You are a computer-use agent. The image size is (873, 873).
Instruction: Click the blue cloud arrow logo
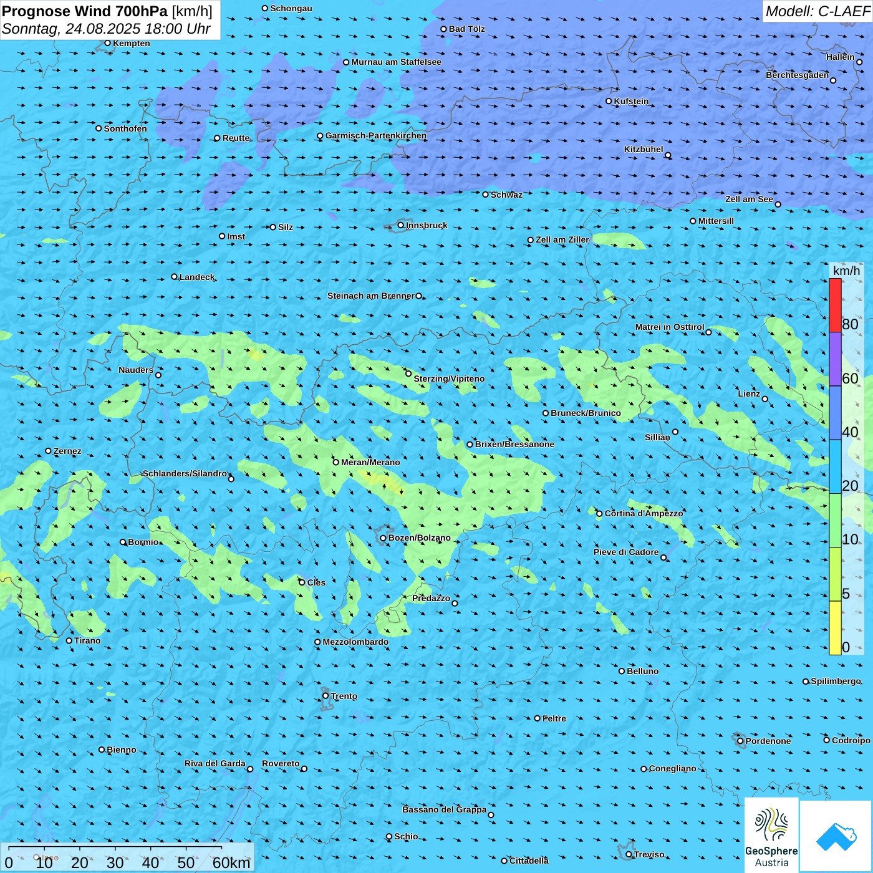(x=836, y=836)
